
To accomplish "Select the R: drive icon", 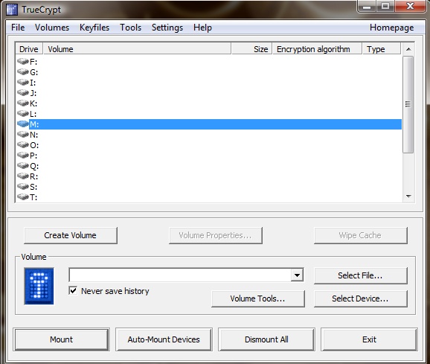I will pyautogui.click(x=23, y=176).
